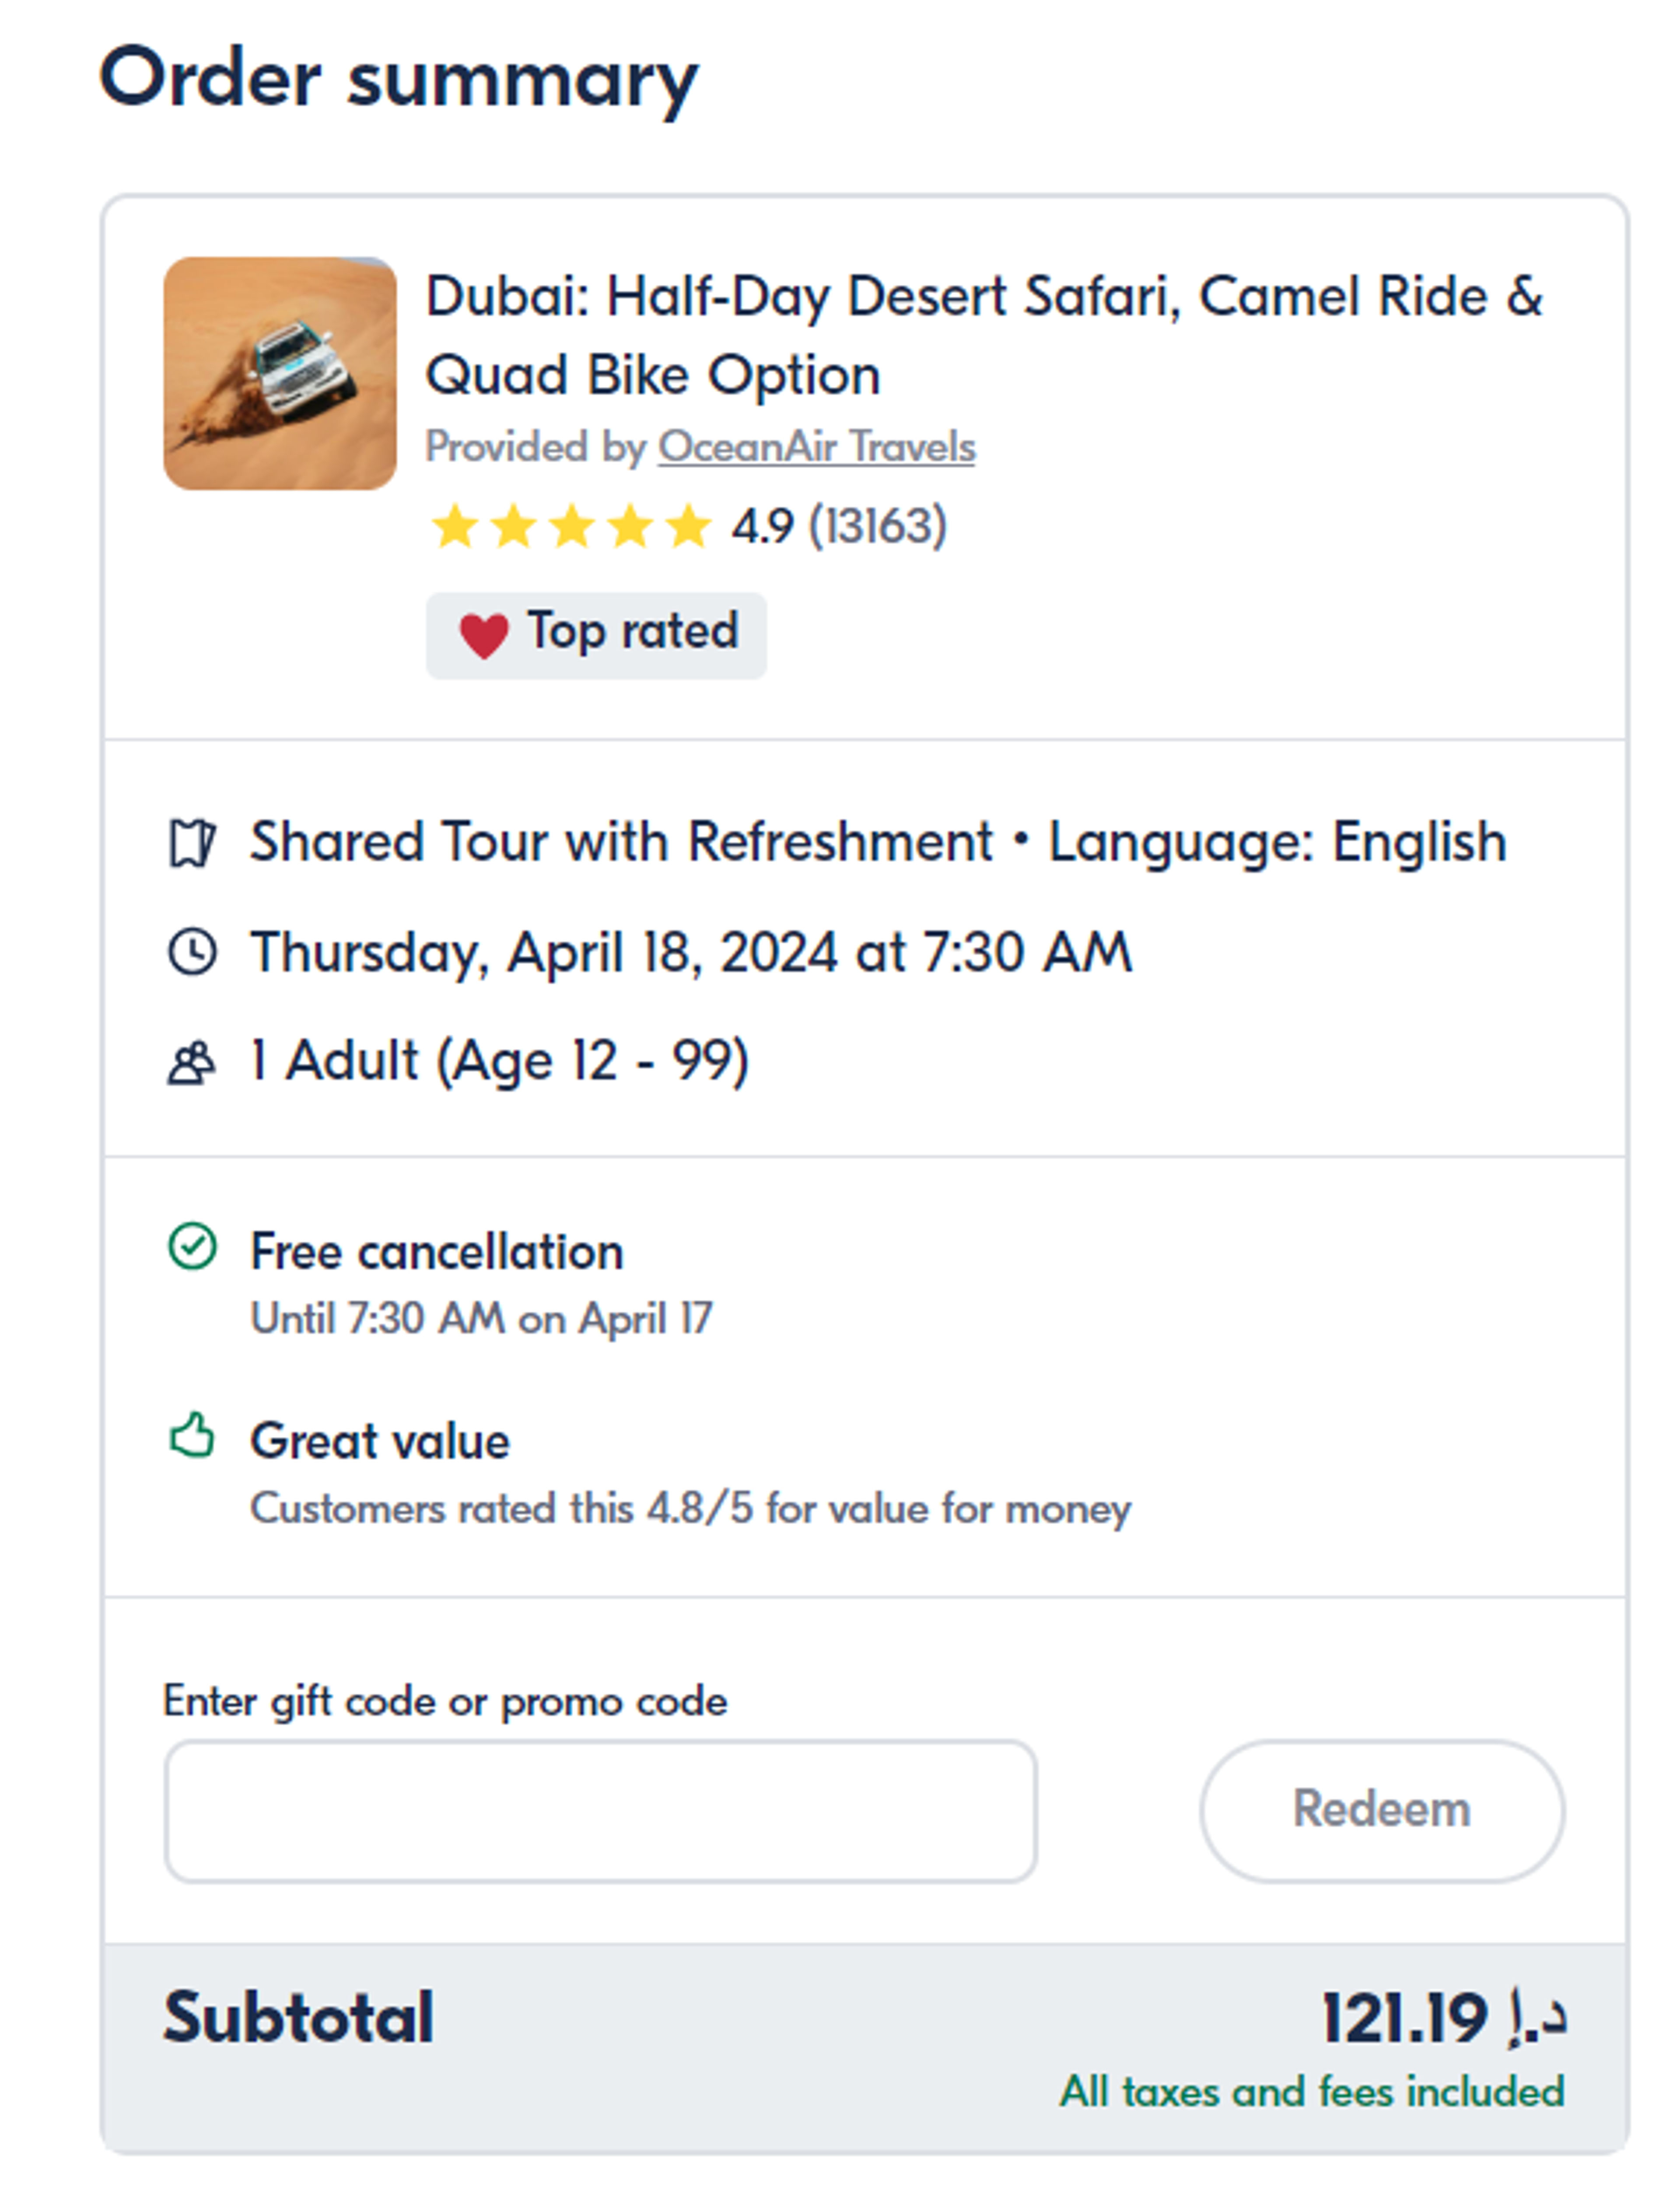Click the Thursday, April 18, 2024 date text
Viewport: 1680px width, 2208px height.
coord(691,951)
